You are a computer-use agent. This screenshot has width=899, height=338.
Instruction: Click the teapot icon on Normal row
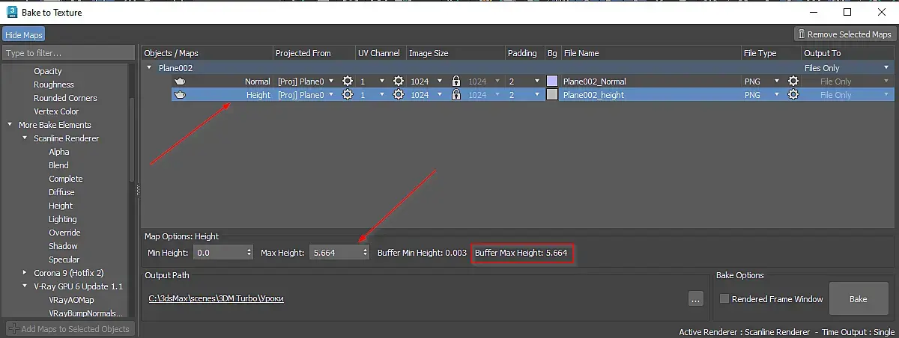pyautogui.click(x=180, y=82)
